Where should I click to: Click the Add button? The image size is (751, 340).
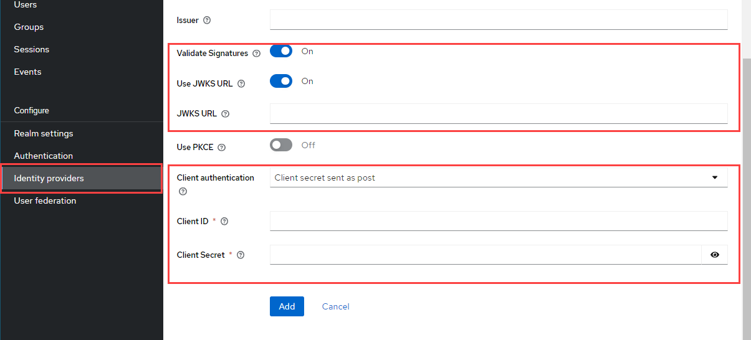coord(287,306)
